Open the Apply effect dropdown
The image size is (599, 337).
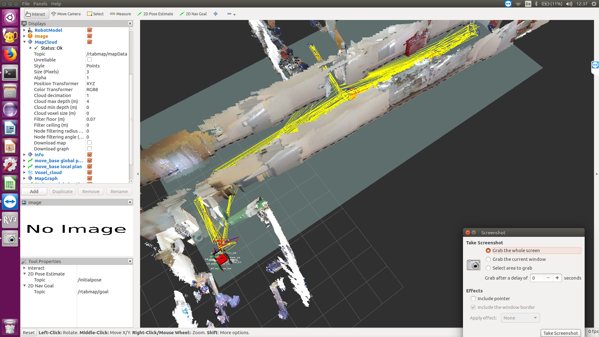point(520,318)
